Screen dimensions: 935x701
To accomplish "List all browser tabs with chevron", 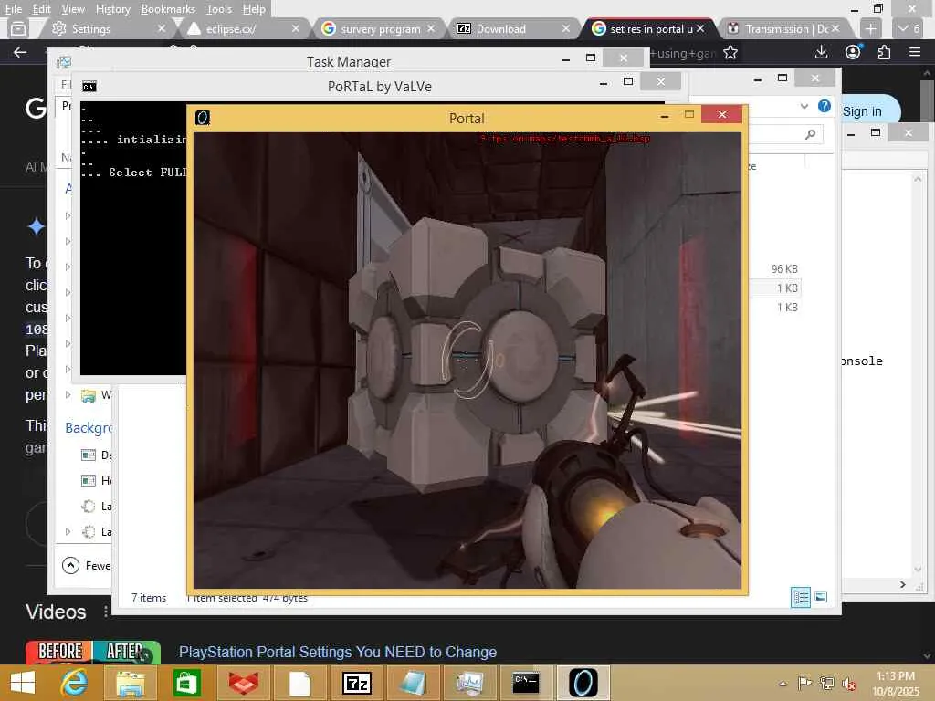I will click(x=909, y=28).
